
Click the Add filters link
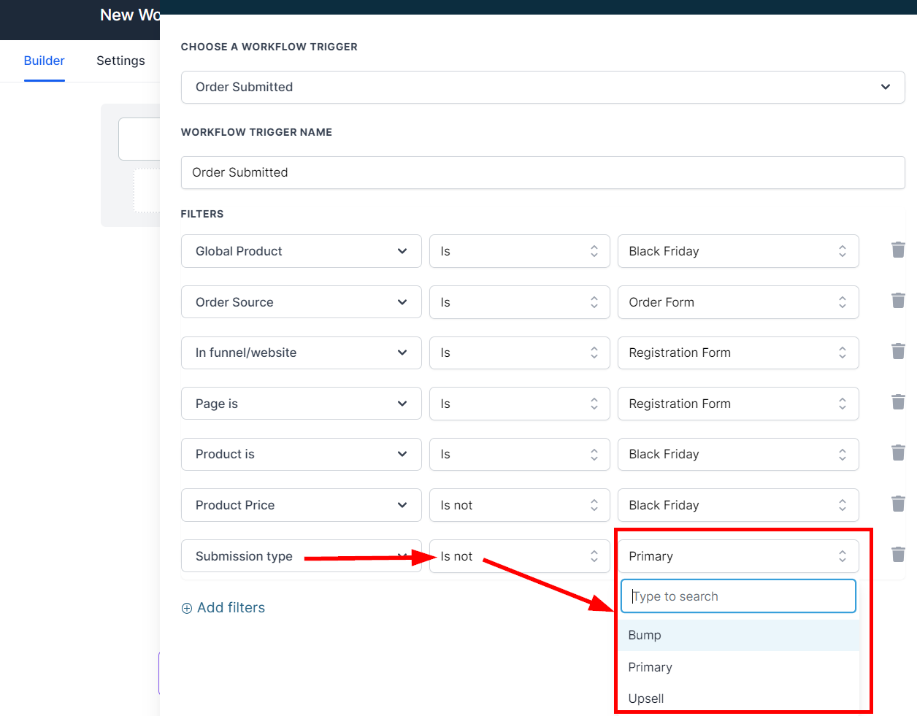(231, 608)
